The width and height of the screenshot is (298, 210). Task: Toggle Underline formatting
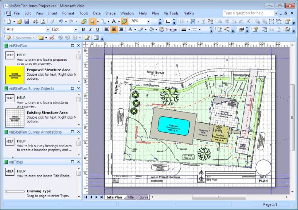point(98,29)
